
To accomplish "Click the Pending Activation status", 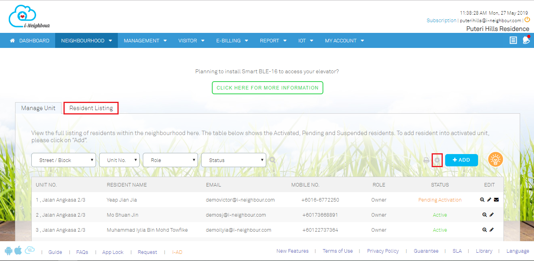I will (x=440, y=200).
